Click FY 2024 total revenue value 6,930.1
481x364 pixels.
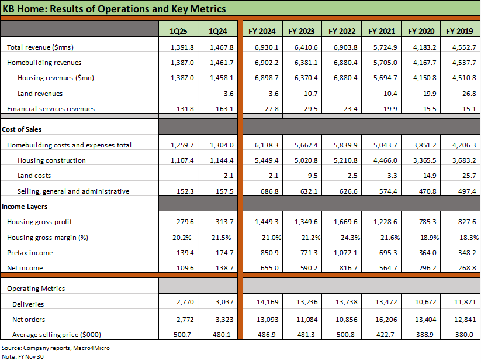tap(267, 47)
